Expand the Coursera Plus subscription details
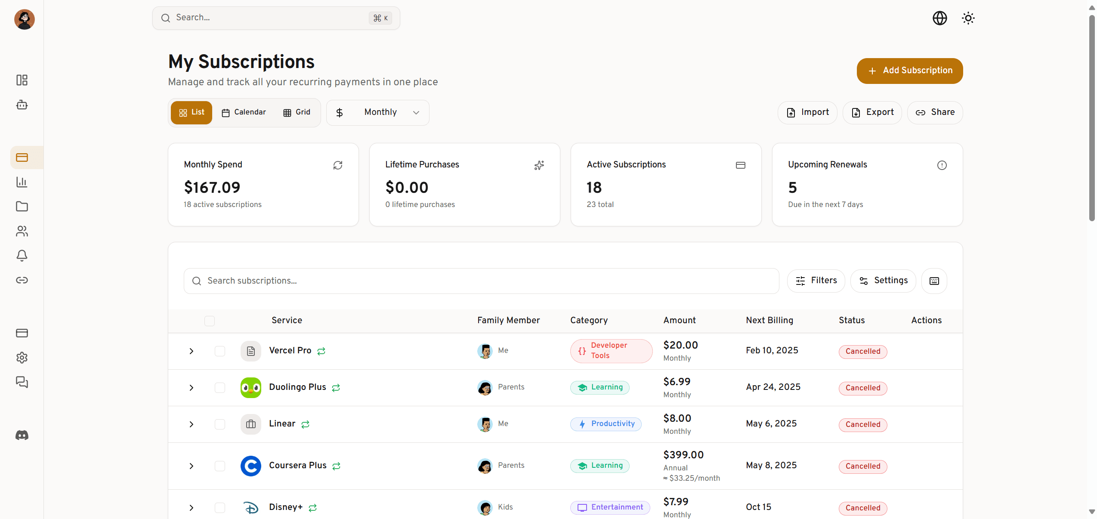1097x519 pixels. click(191, 466)
